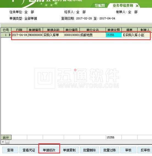Click the 采购入库单 cell in row 1
Image resolution: width=152 pixels, height=156 pixels.
pos(53,35)
